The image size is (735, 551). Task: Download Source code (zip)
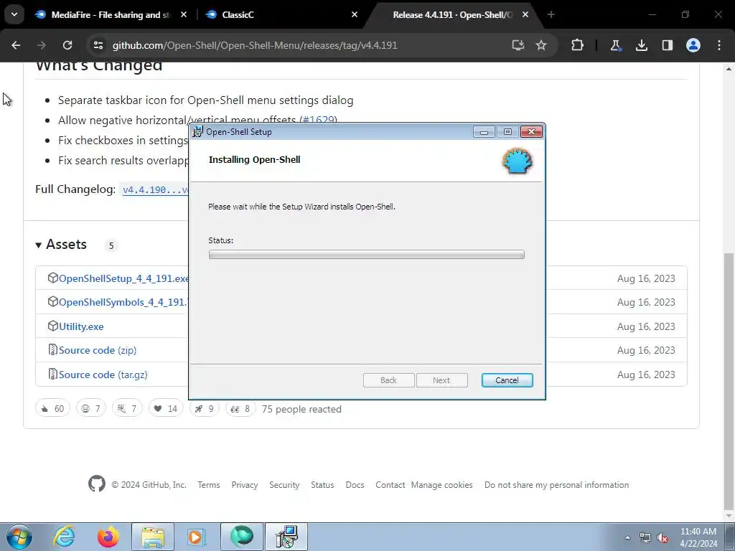coord(98,350)
